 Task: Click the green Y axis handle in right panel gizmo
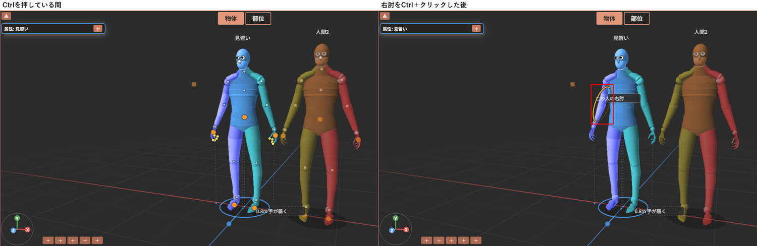(396, 218)
